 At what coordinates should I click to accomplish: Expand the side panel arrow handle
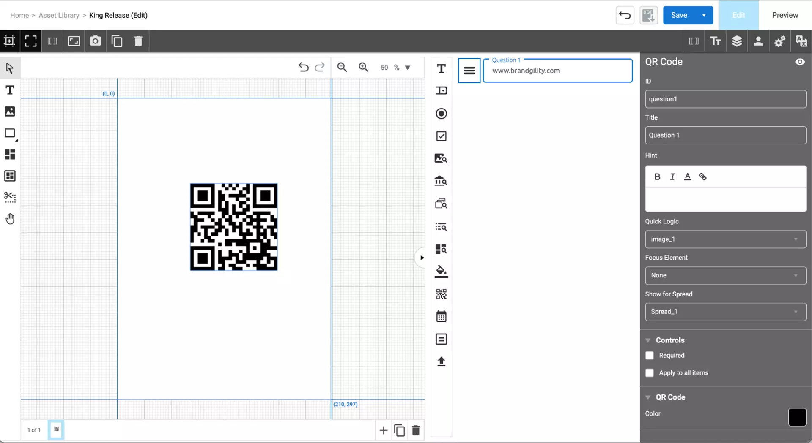tap(421, 258)
